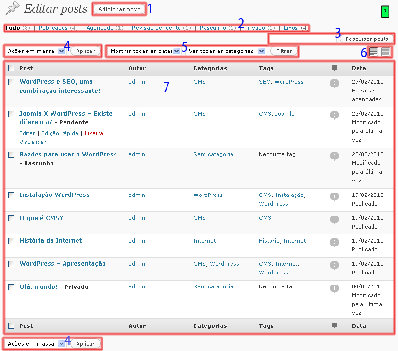The width and height of the screenshot is (398, 351).
Task: Tick the select-all checkbox in table footer
Action: pos(12,325)
